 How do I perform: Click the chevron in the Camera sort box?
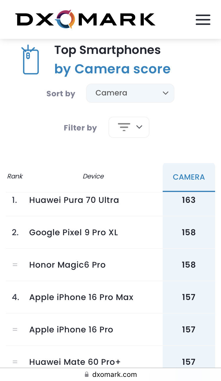click(166, 93)
